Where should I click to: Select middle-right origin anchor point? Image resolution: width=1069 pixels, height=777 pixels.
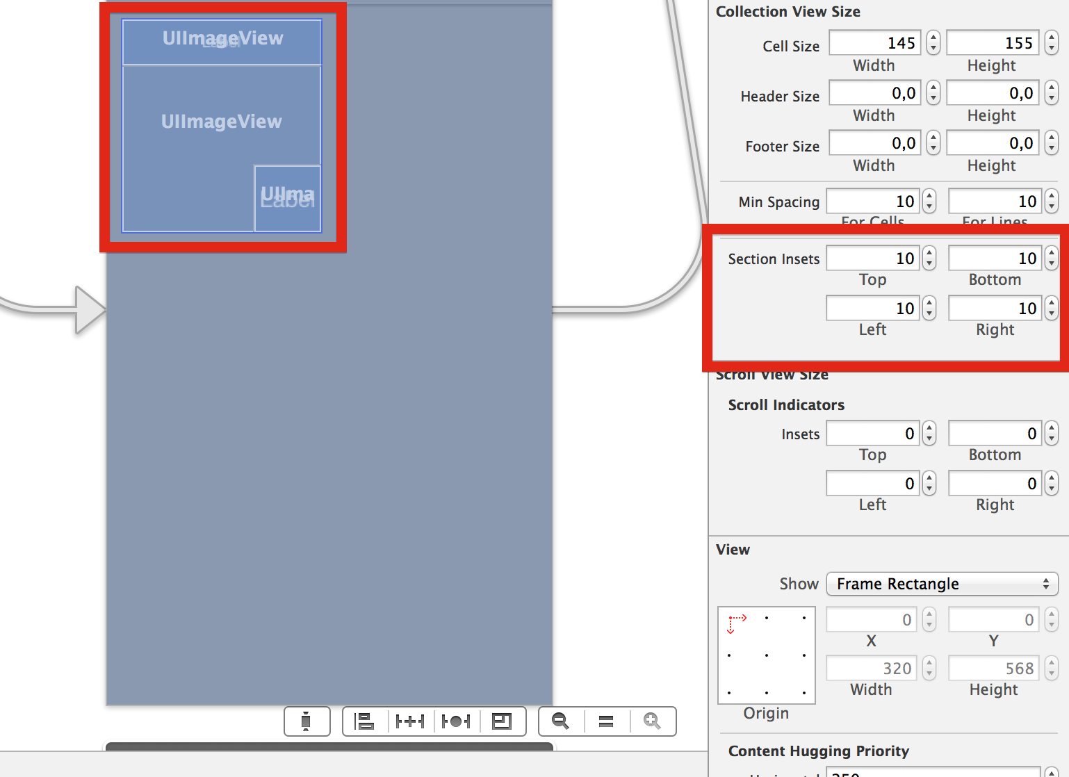click(804, 655)
